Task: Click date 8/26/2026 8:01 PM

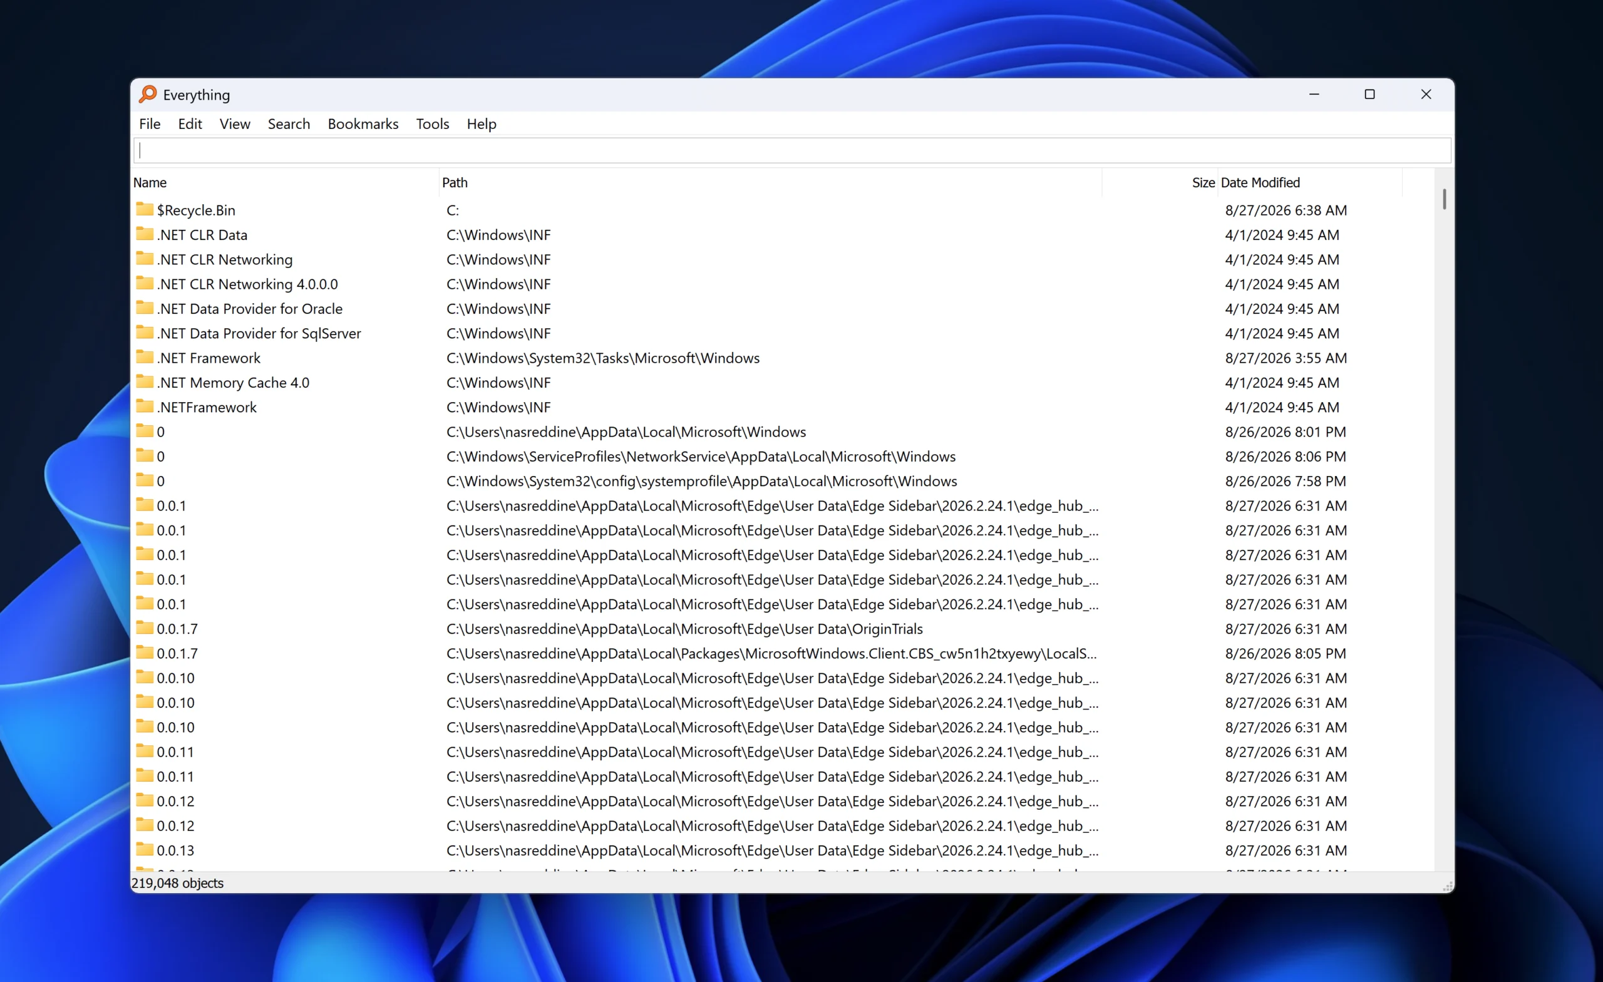Action: (1285, 432)
